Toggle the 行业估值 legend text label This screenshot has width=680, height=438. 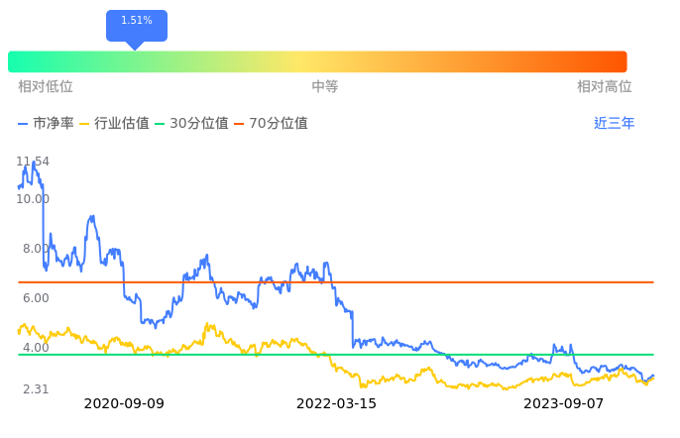point(122,124)
